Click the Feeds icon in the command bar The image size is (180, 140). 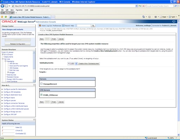tap(149, 17)
